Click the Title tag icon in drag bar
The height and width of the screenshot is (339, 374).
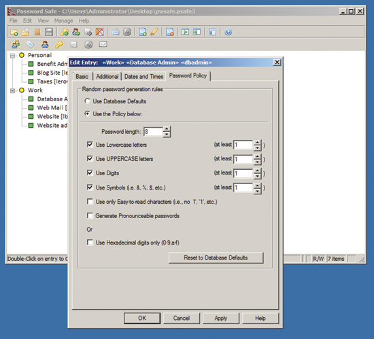coord(31,44)
